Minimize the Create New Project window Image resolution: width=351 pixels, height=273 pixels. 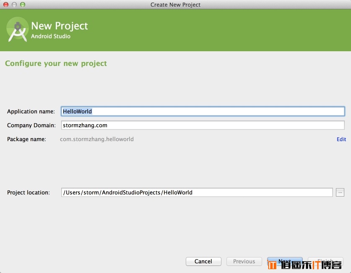pyautogui.click(x=14, y=5)
